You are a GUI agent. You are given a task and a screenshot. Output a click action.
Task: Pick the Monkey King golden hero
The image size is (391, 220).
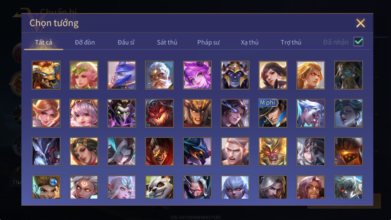(x=273, y=151)
